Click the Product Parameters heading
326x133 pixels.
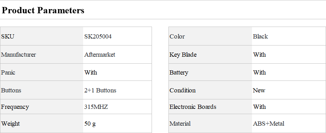pyautogui.click(x=43, y=10)
